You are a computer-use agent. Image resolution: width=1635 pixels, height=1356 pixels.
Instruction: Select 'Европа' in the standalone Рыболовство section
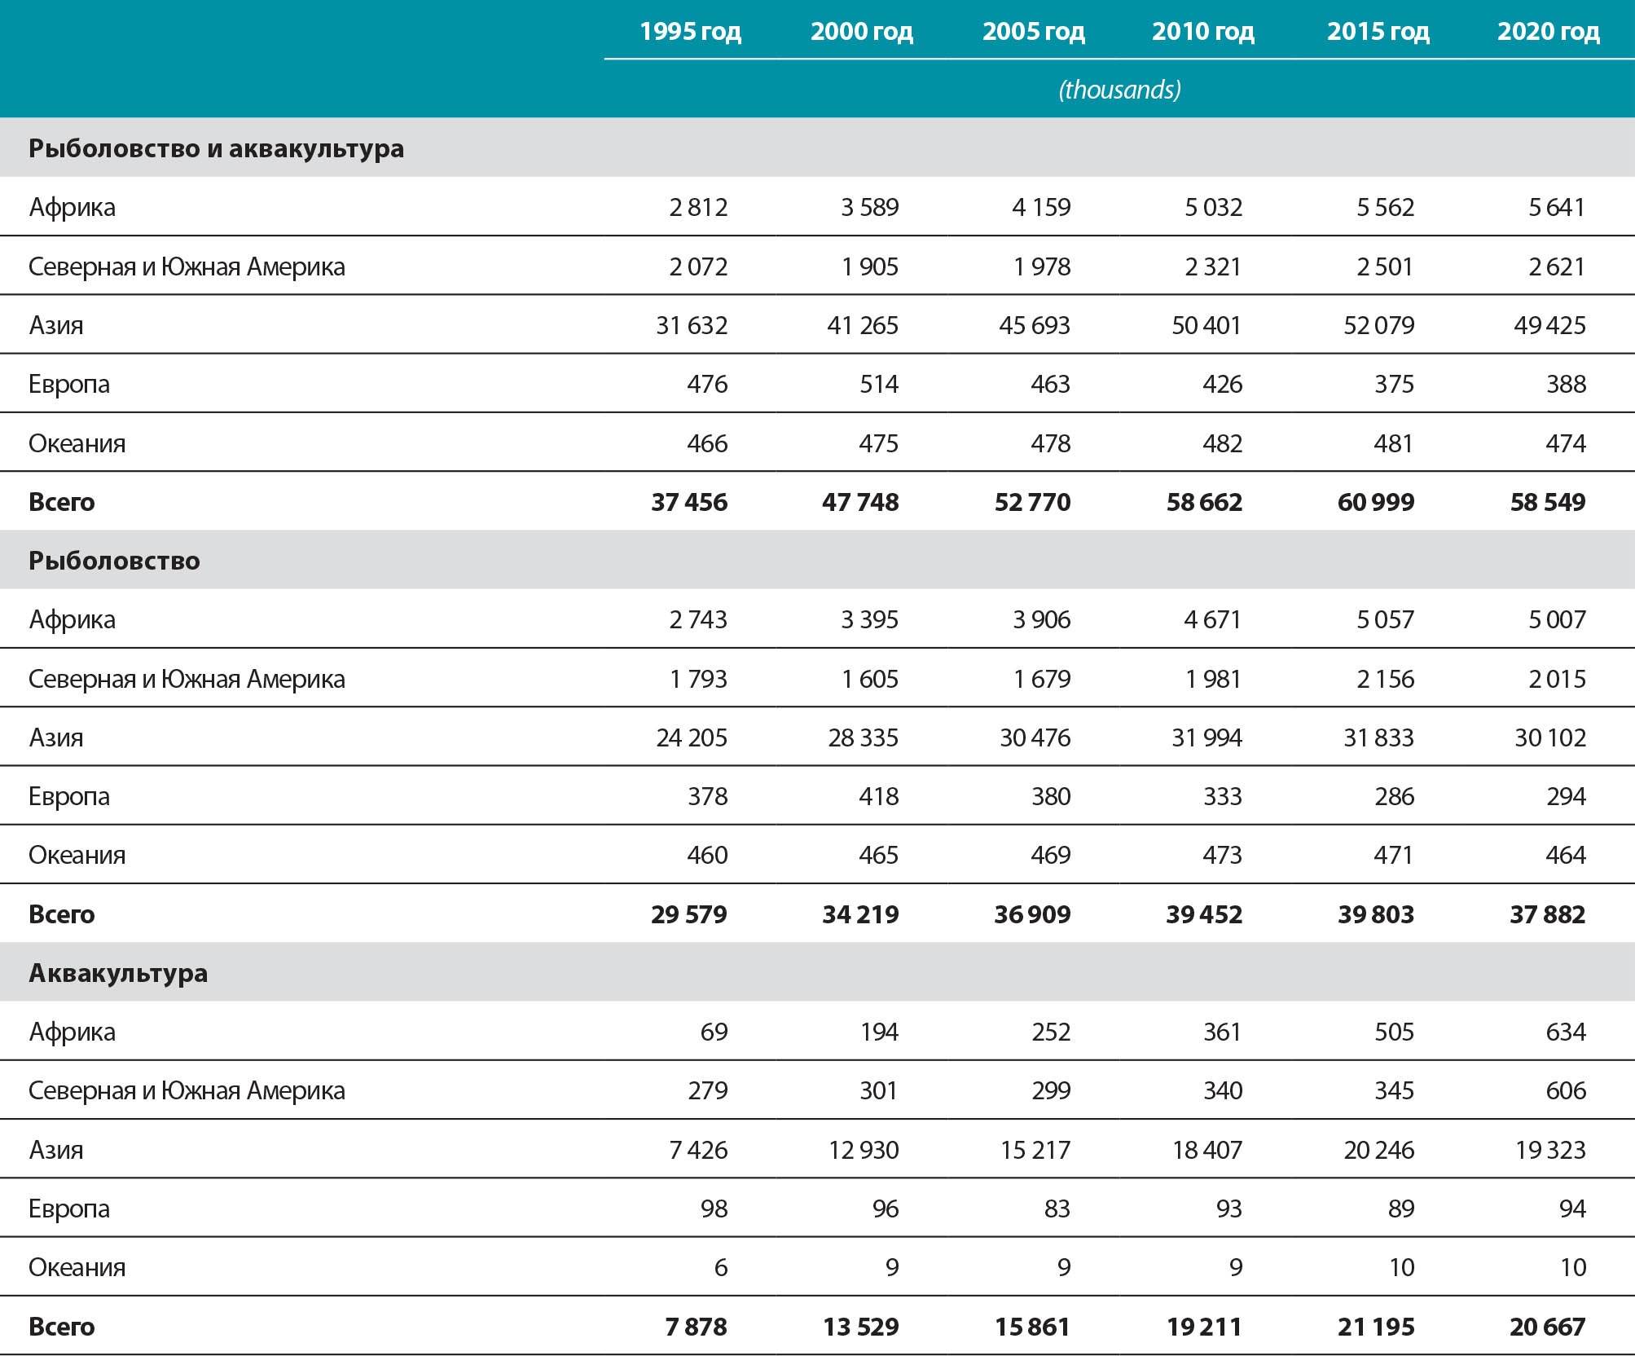tap(68, 796)
